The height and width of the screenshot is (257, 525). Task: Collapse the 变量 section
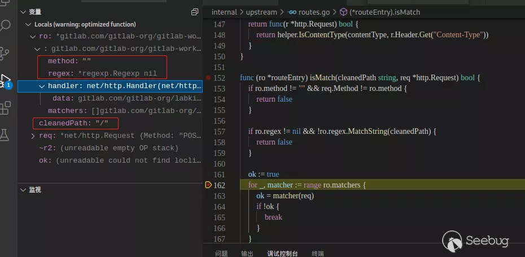(23, 12)
